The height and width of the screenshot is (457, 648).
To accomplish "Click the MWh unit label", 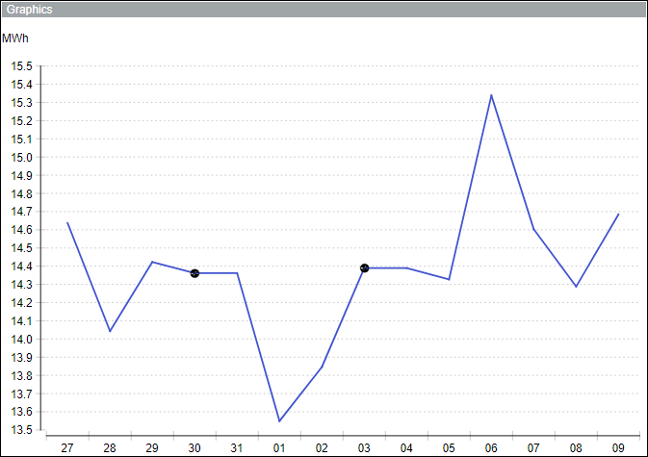I will pos(15,38).
